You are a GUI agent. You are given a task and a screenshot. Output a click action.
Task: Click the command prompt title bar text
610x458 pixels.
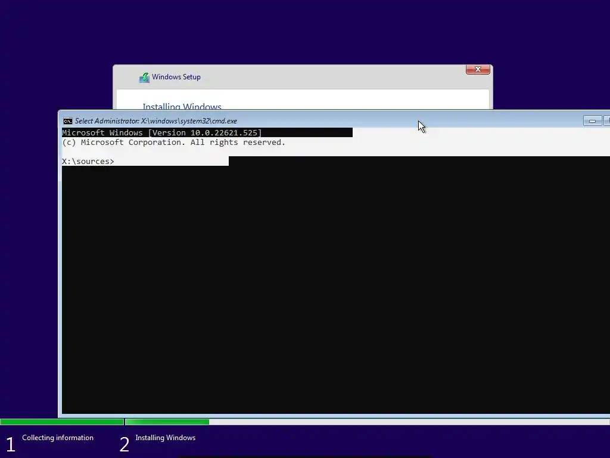(155, 121)
